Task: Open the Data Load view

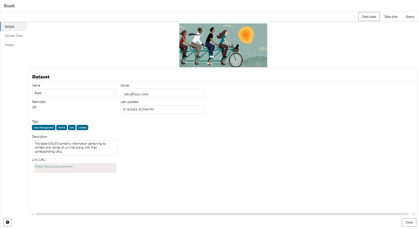Action: (369, 16)
